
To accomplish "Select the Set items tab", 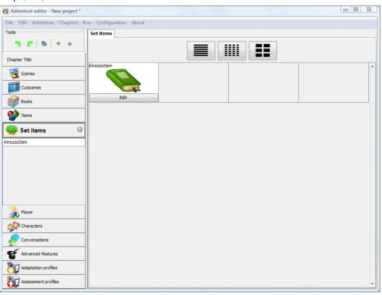I will (x=101, y=34).
